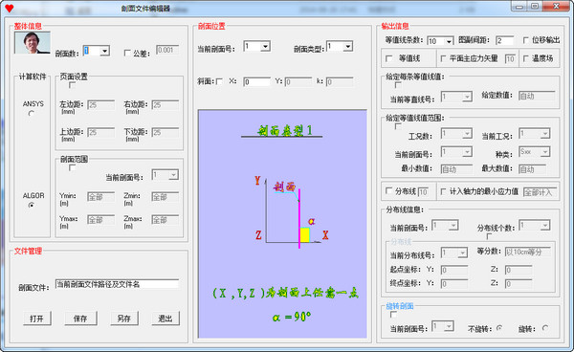Open the 等值线条数 dropdown

449,41
